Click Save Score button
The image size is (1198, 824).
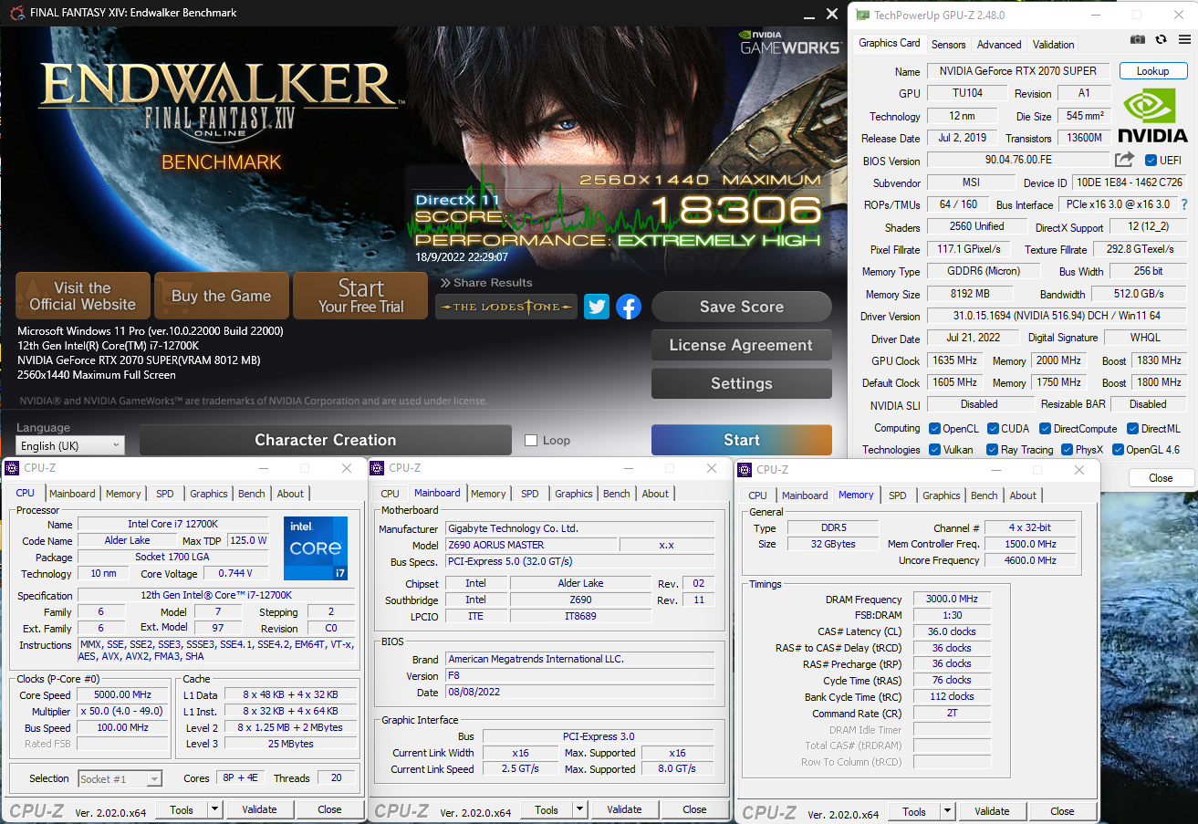tap(742, 307)
